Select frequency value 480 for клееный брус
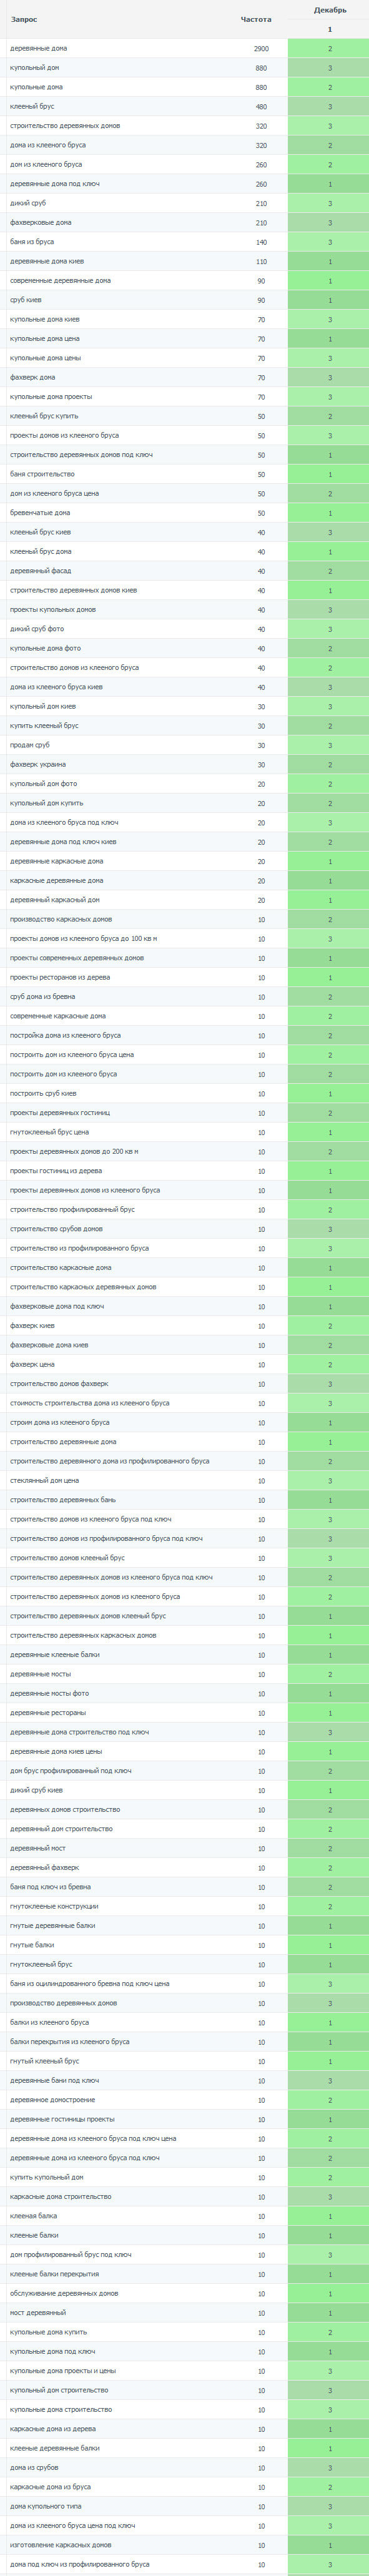 (x=261, y=106)
